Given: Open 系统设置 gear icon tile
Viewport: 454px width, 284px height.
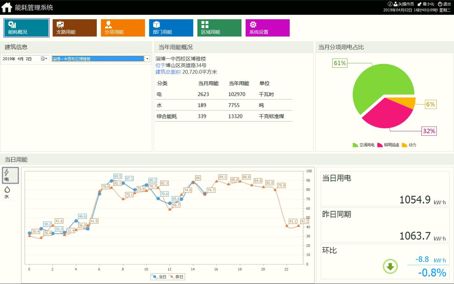Looking at the screenshot, I should point(267,28).
